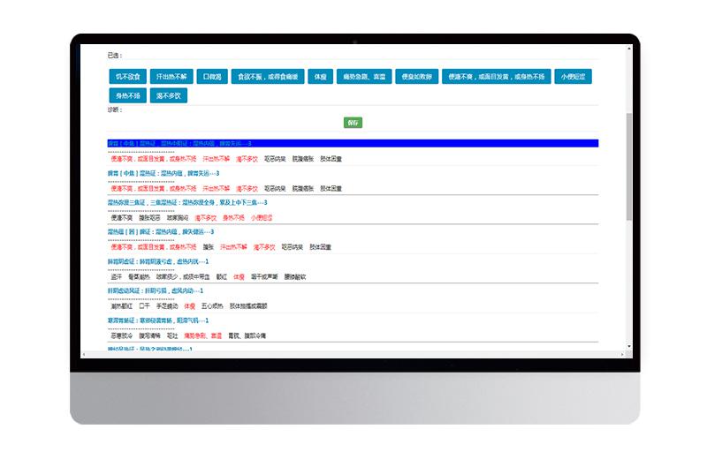Open the 寒滞胃肠证 diagnosis link

pyautogui.click(x=158, y=320)
